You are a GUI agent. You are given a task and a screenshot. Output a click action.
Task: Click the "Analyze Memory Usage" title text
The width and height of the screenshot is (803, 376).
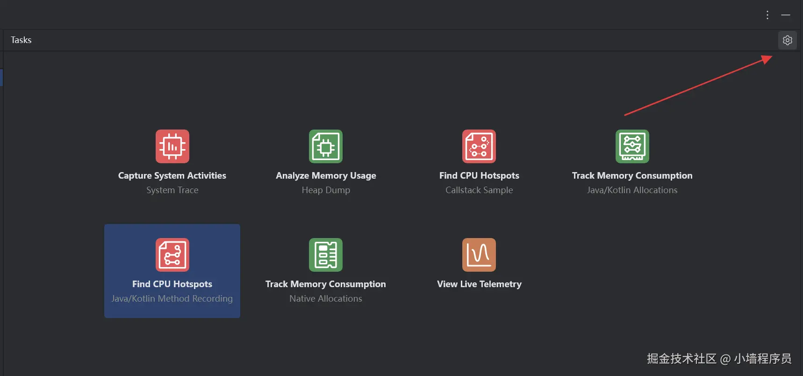(326, 176)
